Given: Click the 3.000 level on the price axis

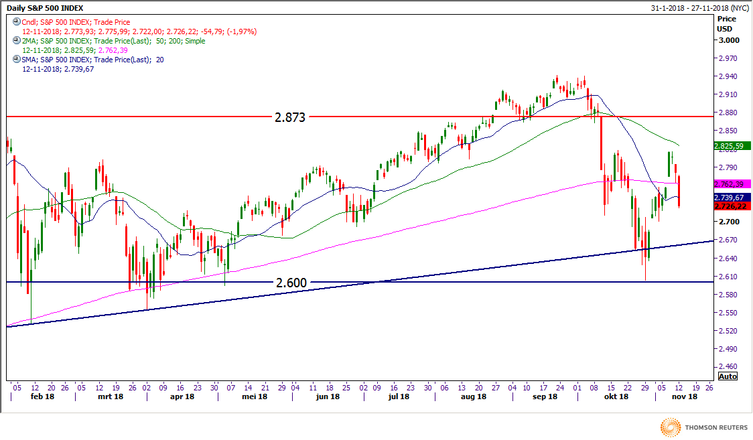Looking at the screenshot, I should (728, 40).
